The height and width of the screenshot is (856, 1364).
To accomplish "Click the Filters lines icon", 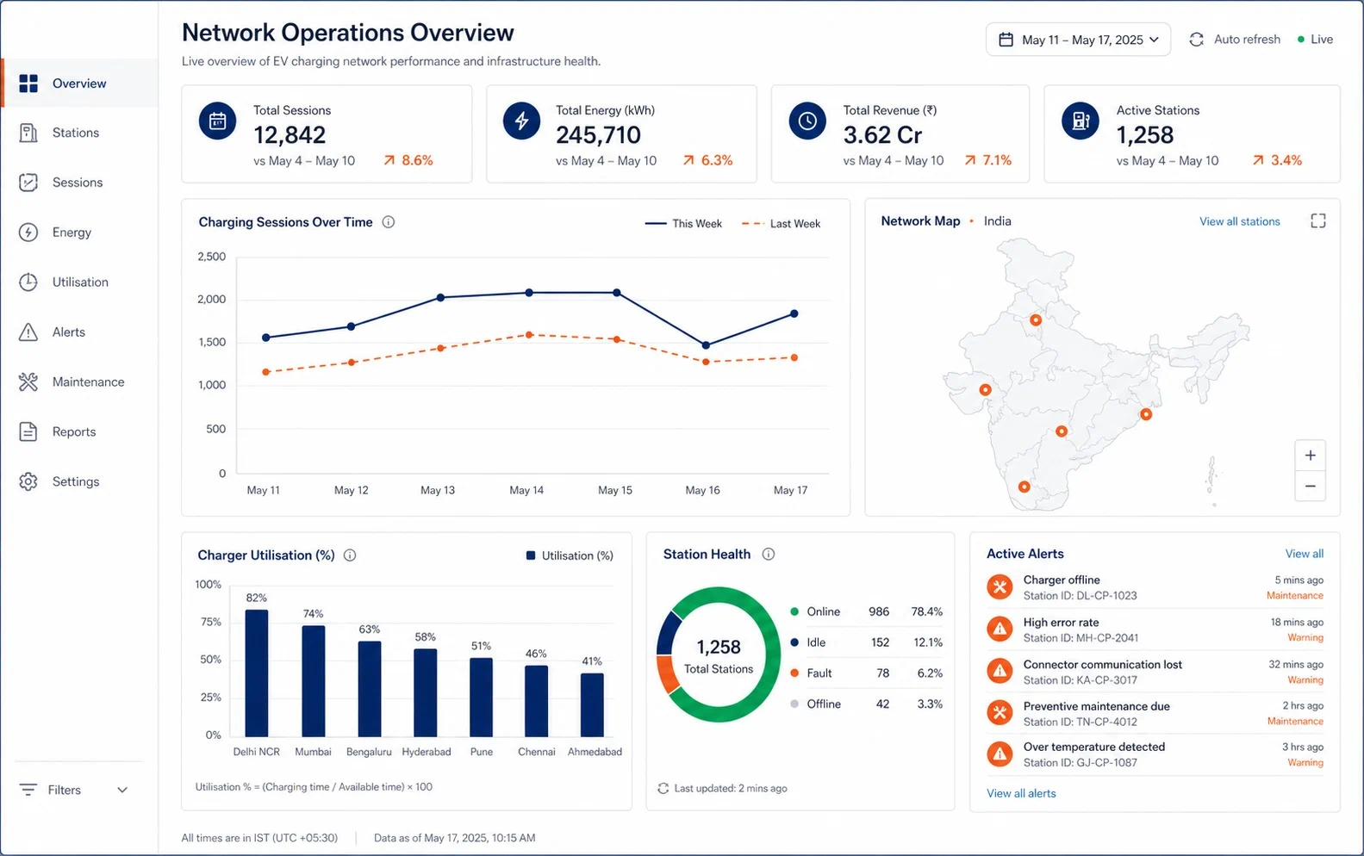I will click(x=28, y=790).
